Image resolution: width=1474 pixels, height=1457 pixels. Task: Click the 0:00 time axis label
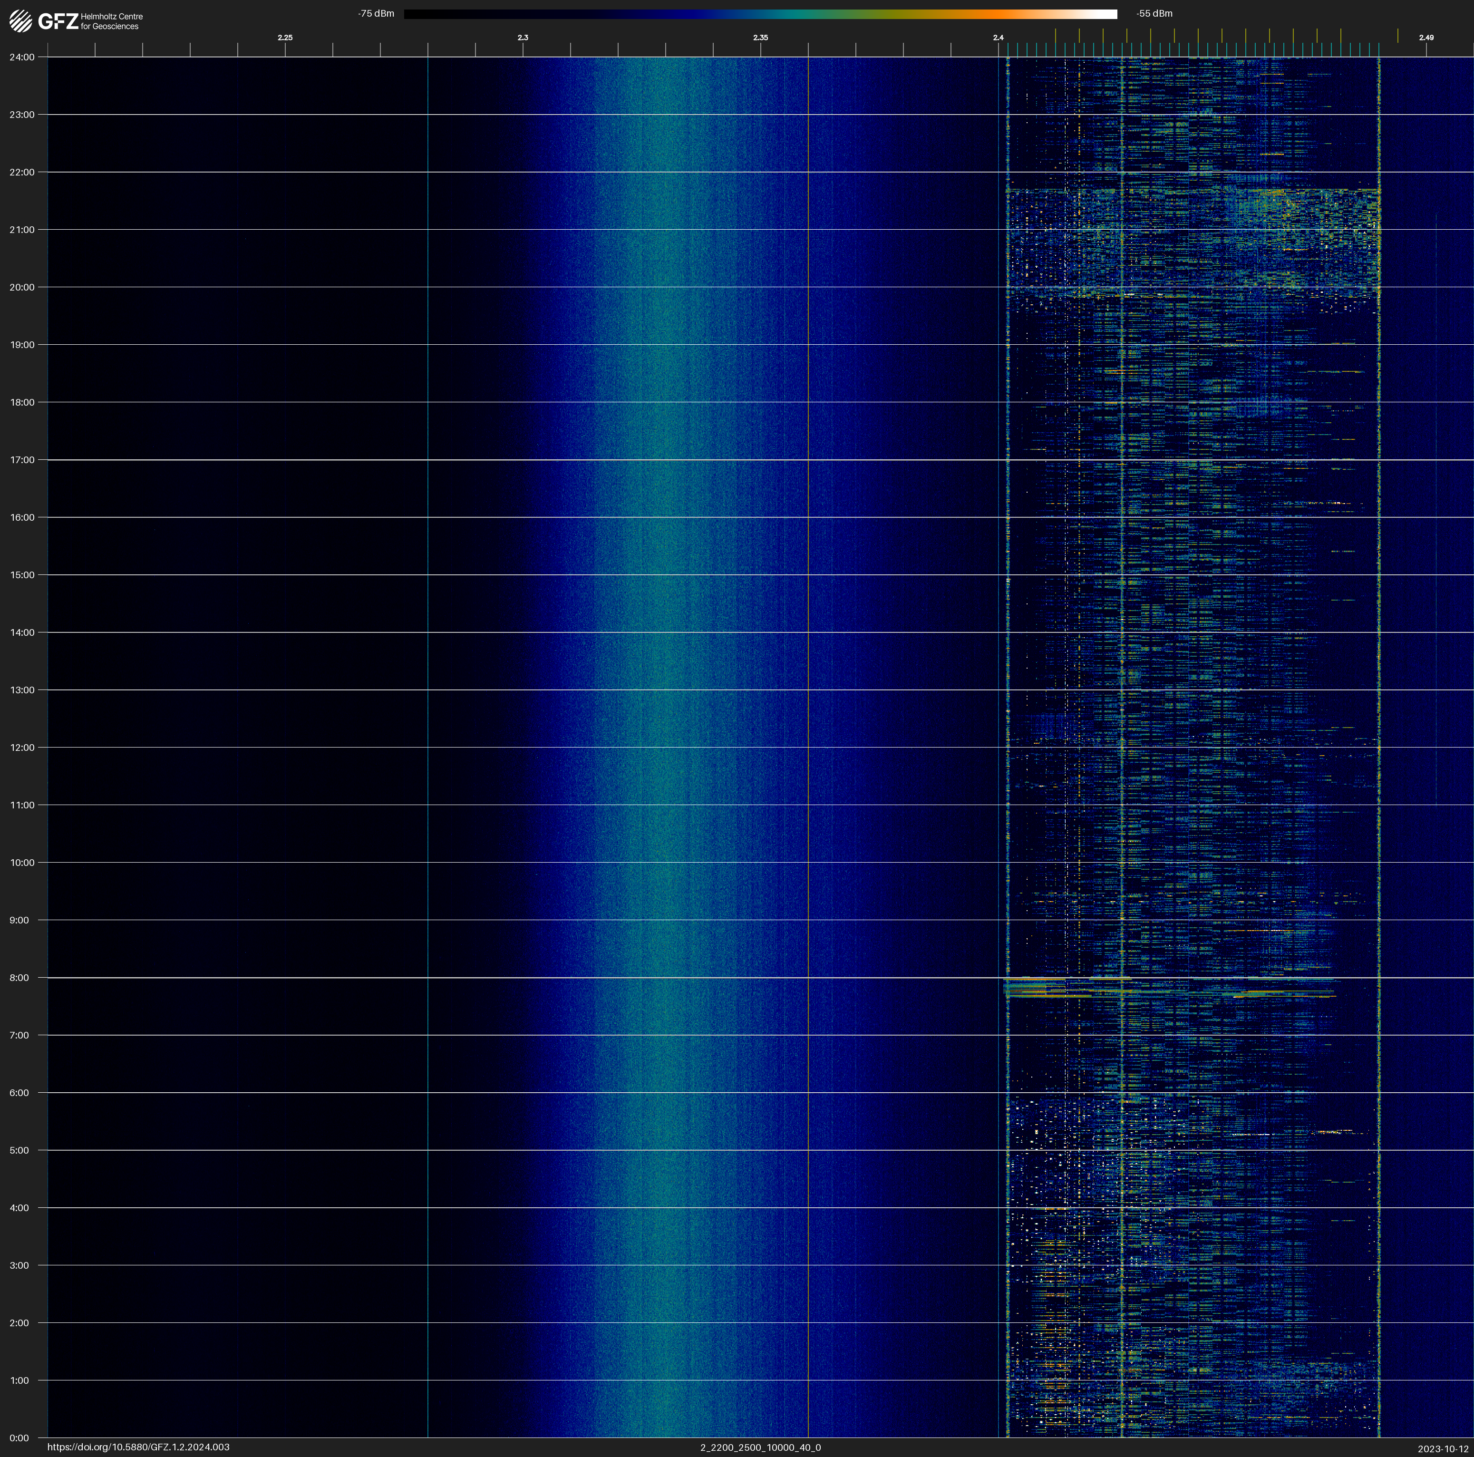click(19, 1438)
